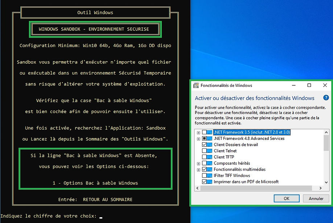The width and height of the screenshot is (333, 223).
Task: Select the Imprimer dans un PDF de Microsoft label
Action: point(246,182)
